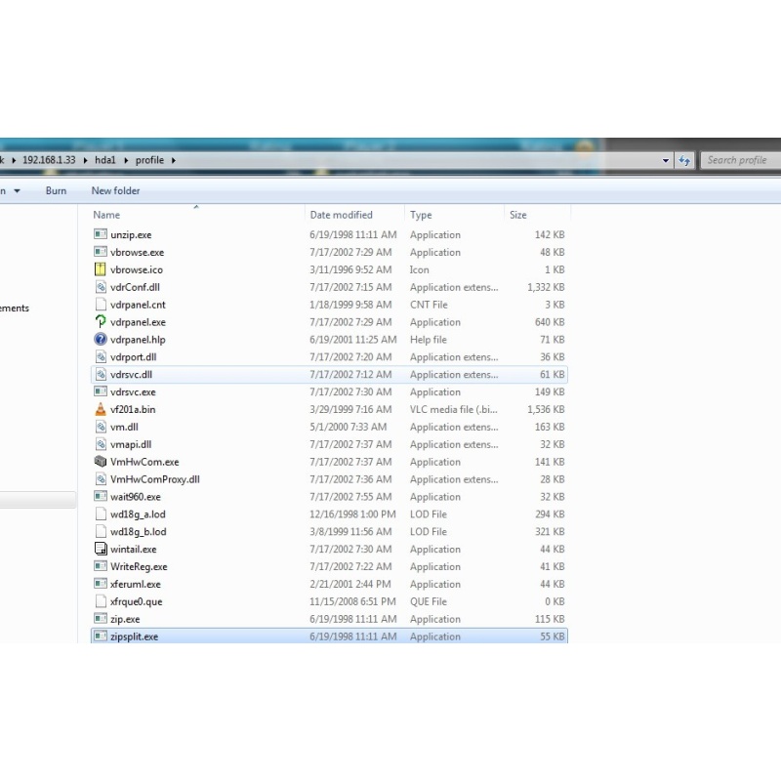Expand the arrow after 'profile' in path
This screenshot has width=781, height=781.
[x=174, y=160]
